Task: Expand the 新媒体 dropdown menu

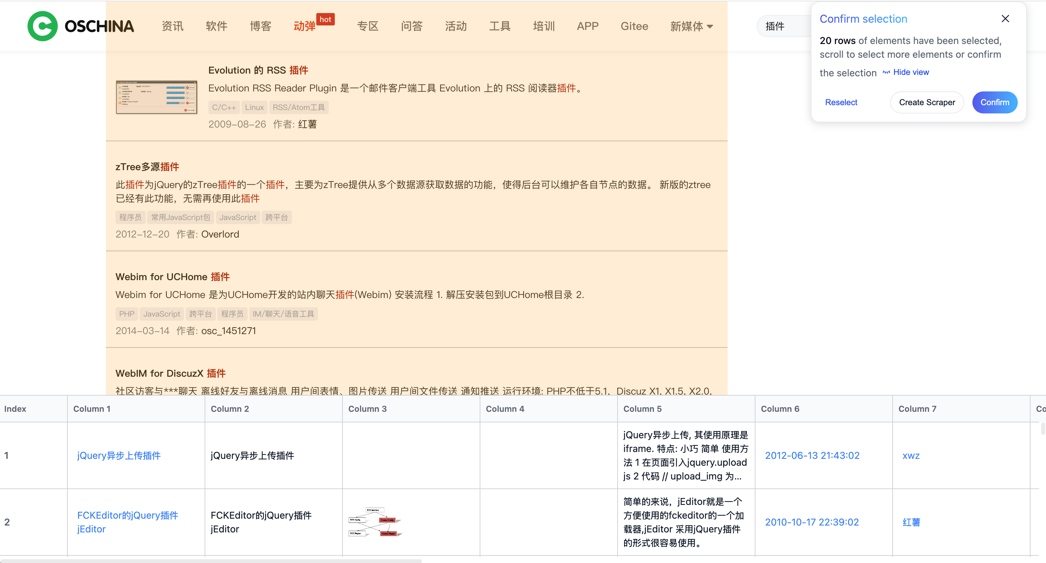Action: [691, 26]
